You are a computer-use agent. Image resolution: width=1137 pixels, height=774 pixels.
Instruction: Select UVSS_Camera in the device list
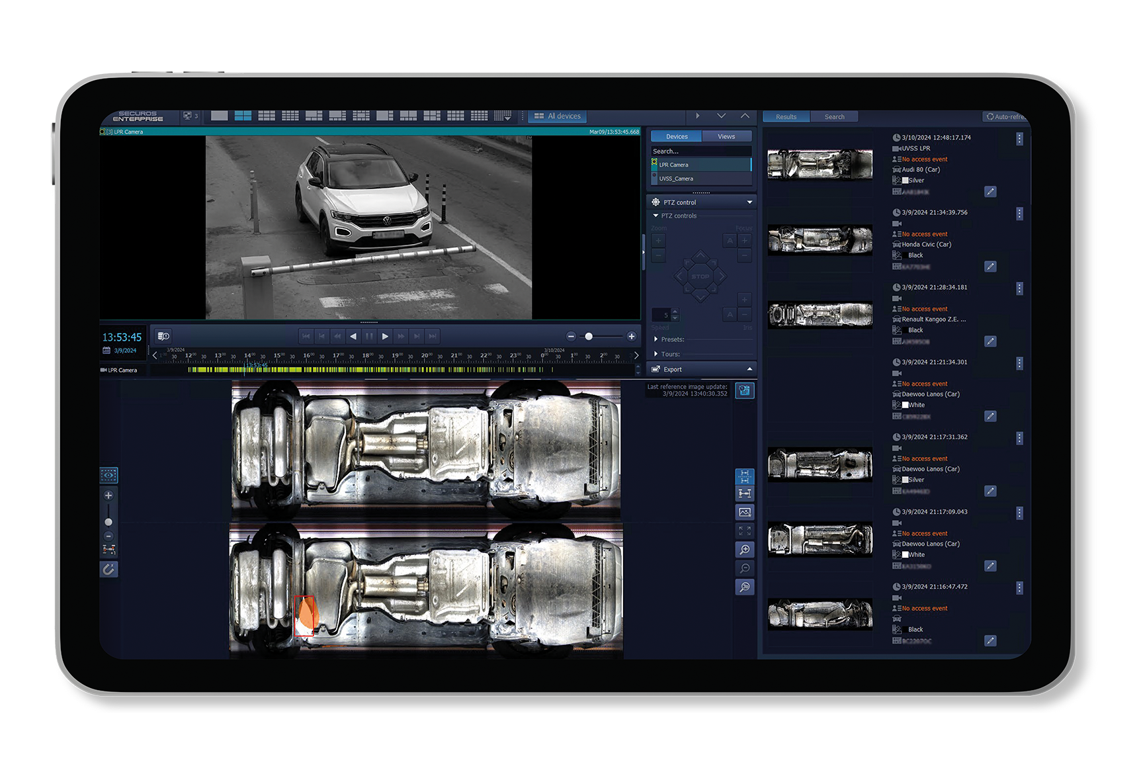tap(676, 179)
